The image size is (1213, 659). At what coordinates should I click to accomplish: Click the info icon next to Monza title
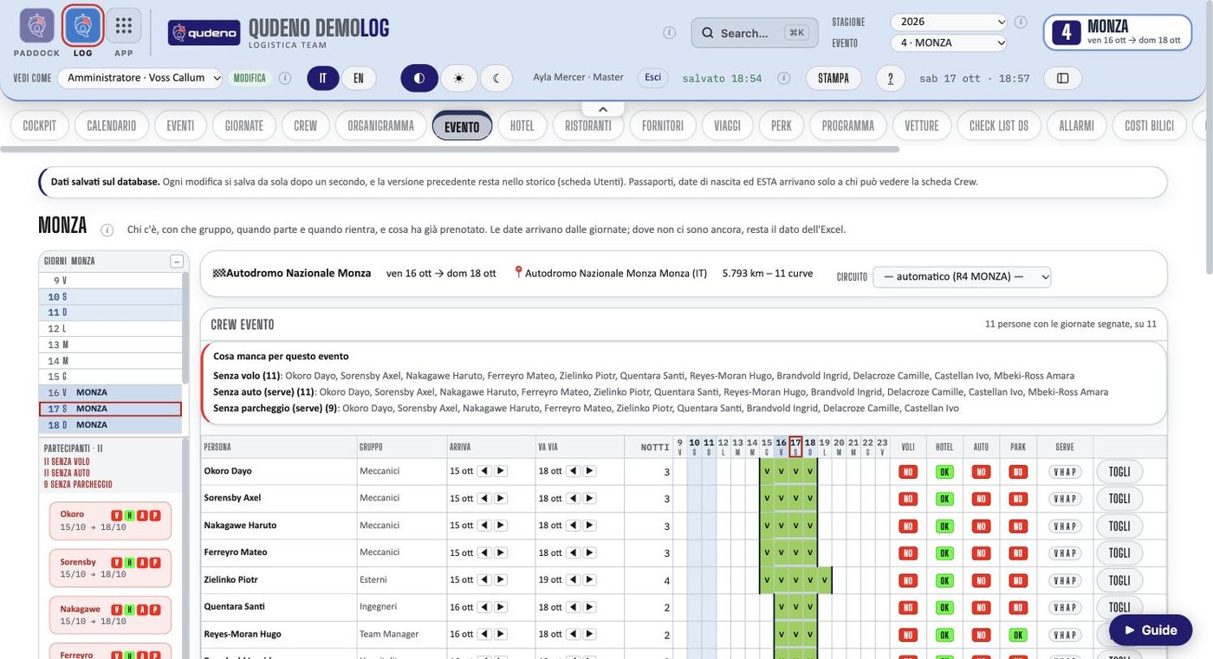(107, 229)
